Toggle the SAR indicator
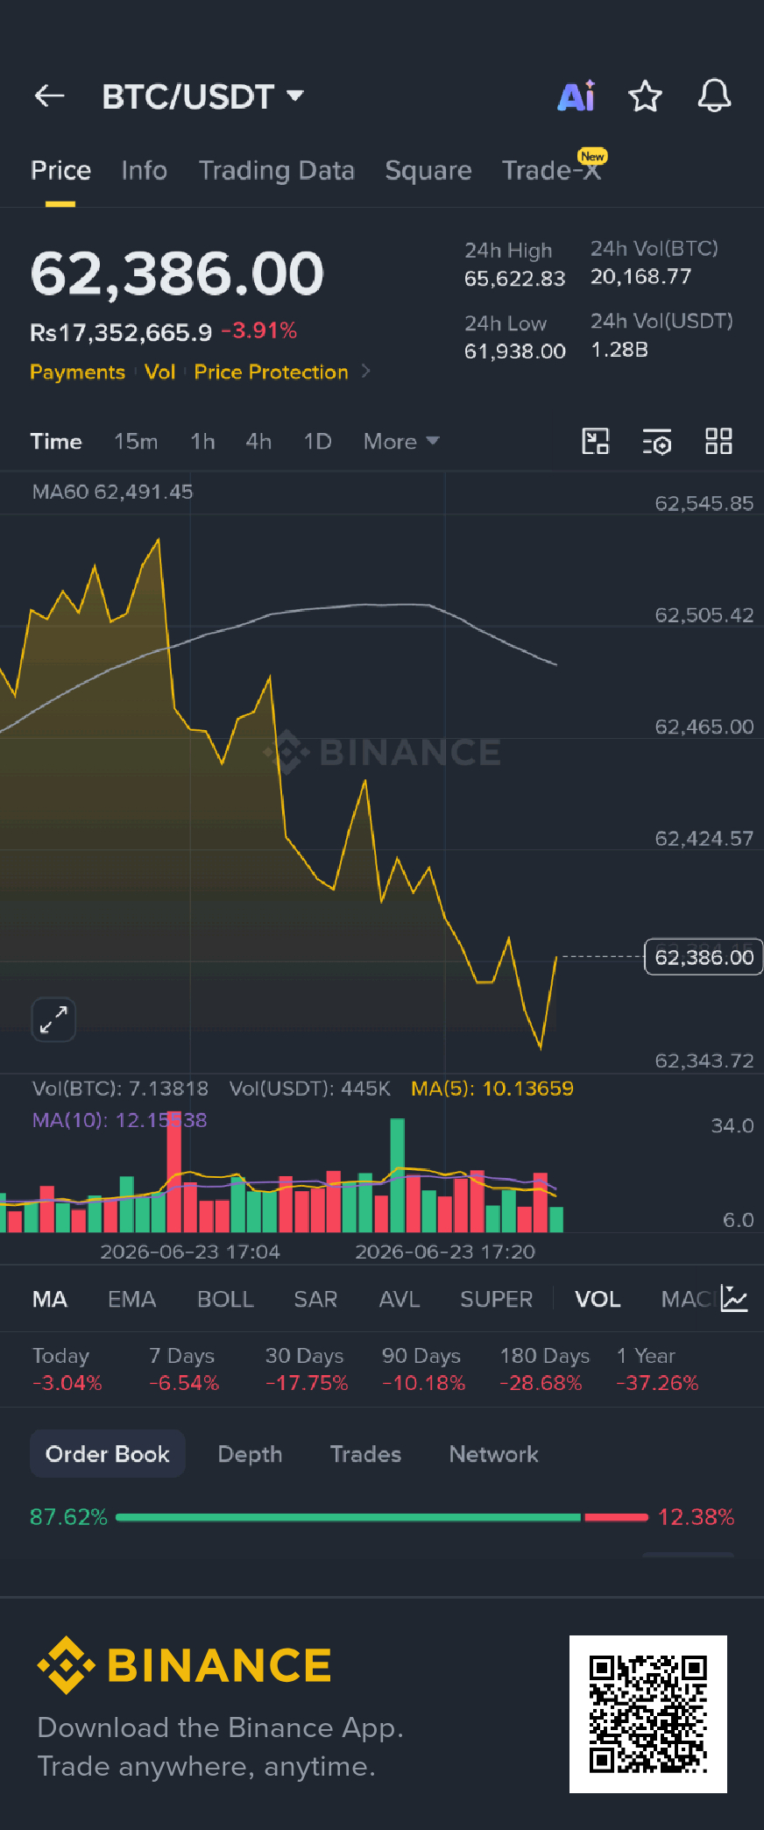Screen dimensions: 764x1830 click(x=315, y=1299)
